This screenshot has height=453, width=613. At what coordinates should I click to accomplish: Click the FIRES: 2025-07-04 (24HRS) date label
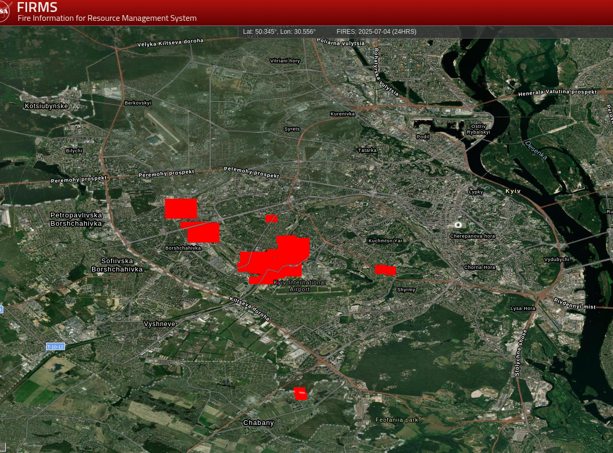click(376, 32)
